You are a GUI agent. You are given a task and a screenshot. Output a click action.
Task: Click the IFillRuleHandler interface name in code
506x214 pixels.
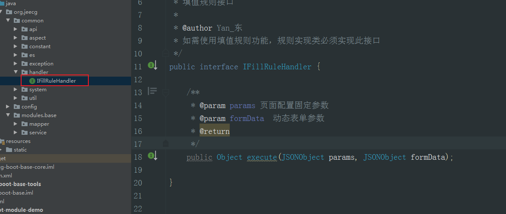[x=277, y=67]
